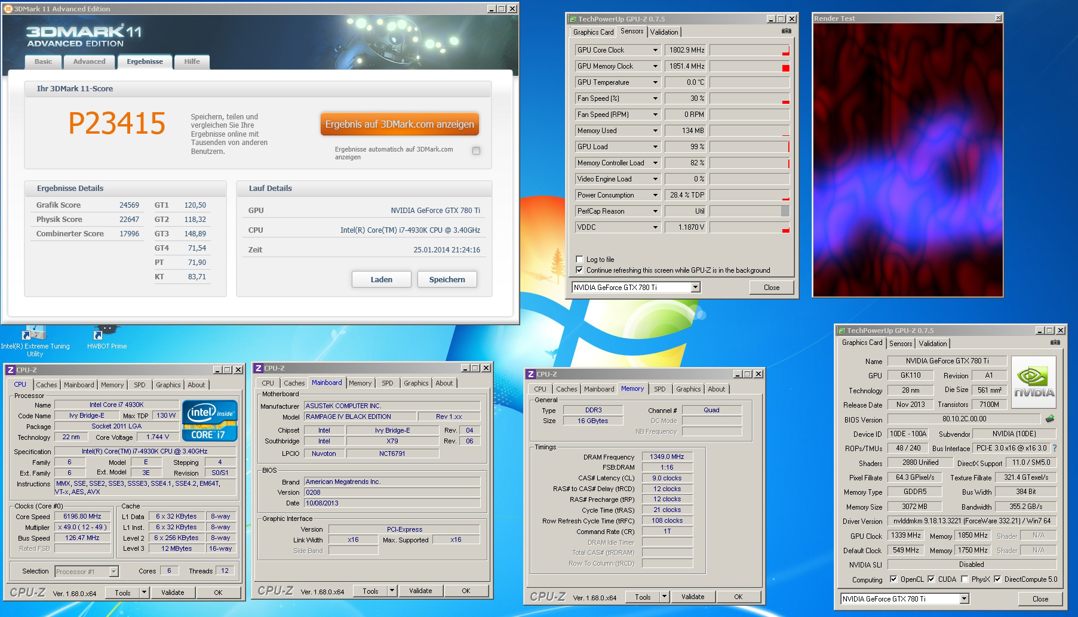Viewport: 1078px width, 617px height.
Task: Open the Fan Speed (RPM) sensor dropdown
Action: click(x=655, y=115)
